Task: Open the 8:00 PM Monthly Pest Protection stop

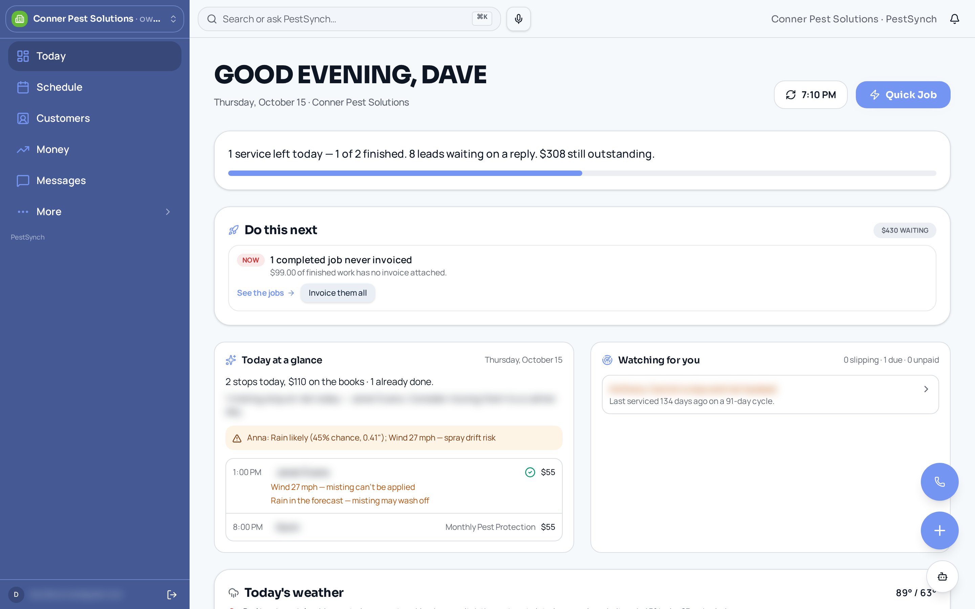Action: (x=394, y=527)
